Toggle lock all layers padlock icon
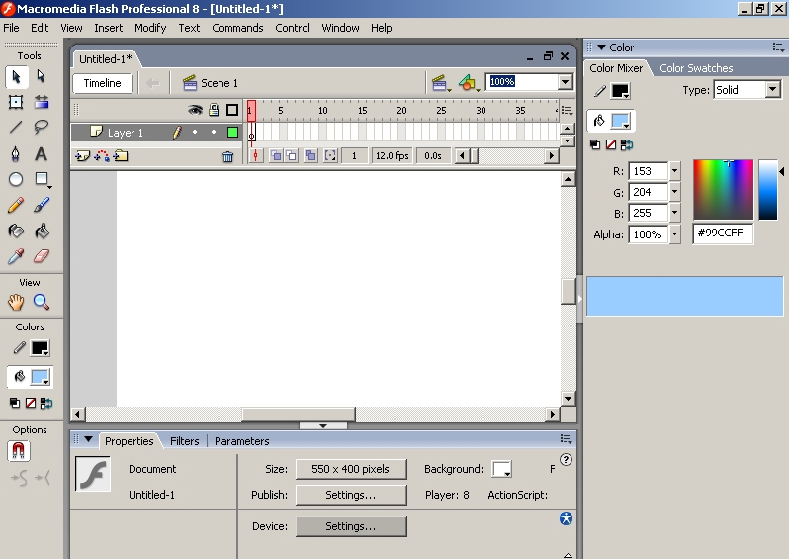Viewport: 790px width, 559px height. click(215, 110)
